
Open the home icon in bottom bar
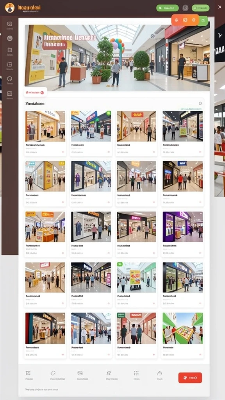160,373
